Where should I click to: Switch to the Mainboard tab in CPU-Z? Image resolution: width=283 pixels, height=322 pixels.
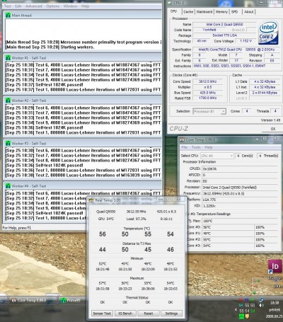(204, 12)
